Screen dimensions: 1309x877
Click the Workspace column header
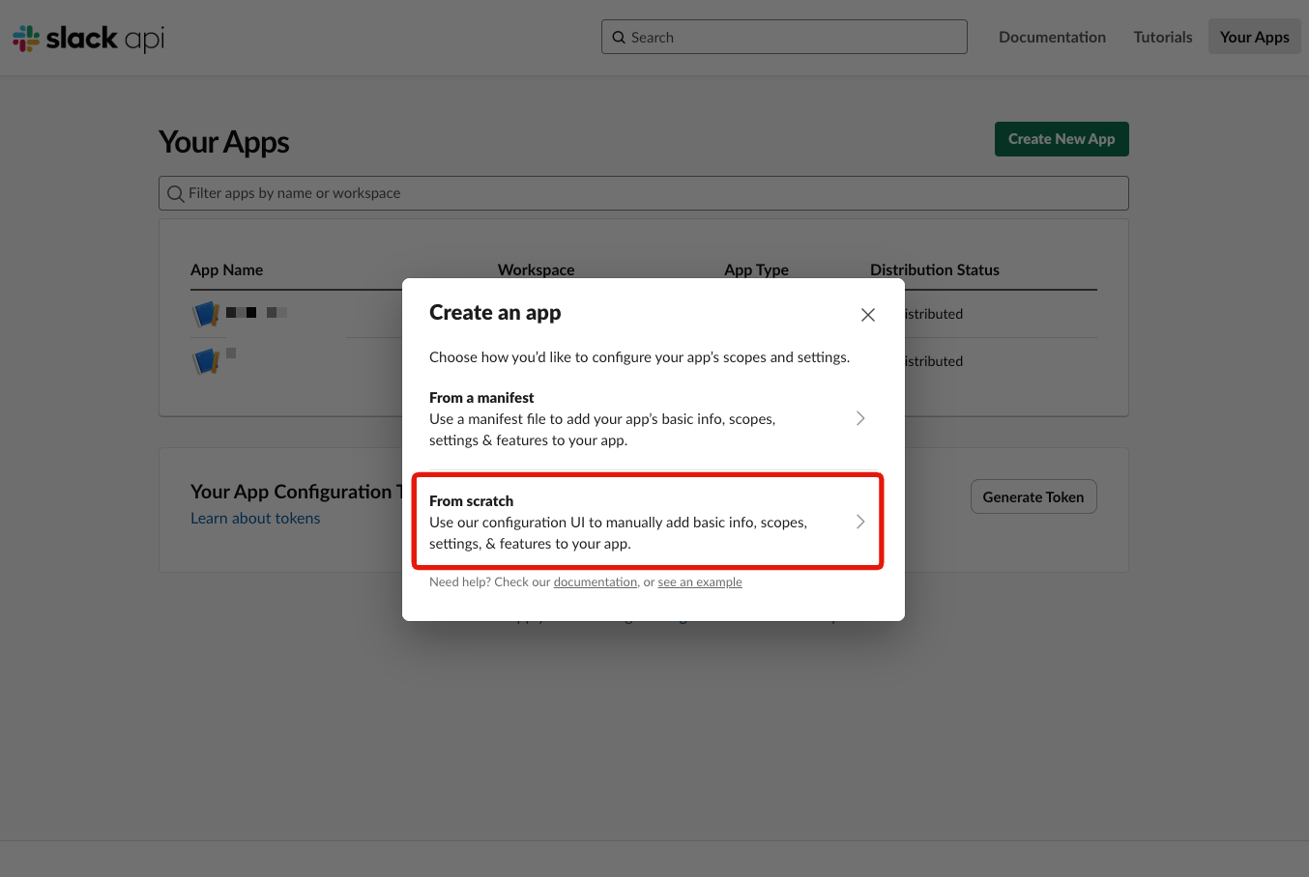537,269
